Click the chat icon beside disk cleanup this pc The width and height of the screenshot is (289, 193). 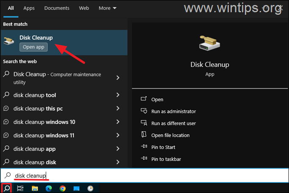click(6, 109)
